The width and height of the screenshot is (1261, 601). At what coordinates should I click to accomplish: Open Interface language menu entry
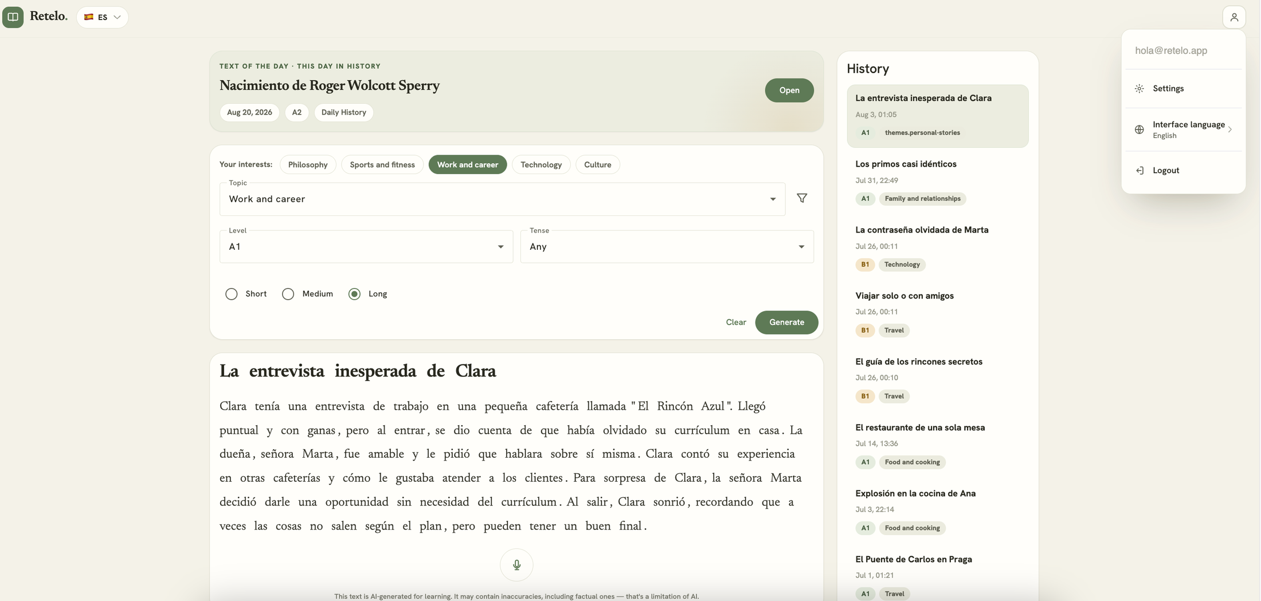click(x=1184, y=129)
